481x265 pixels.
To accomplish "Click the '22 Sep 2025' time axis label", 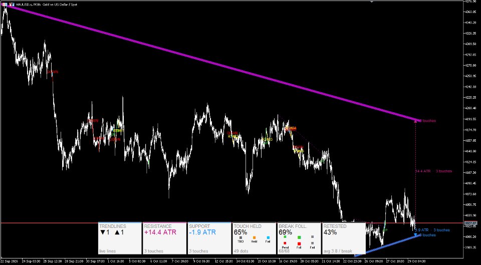I will tap(9, 261).
